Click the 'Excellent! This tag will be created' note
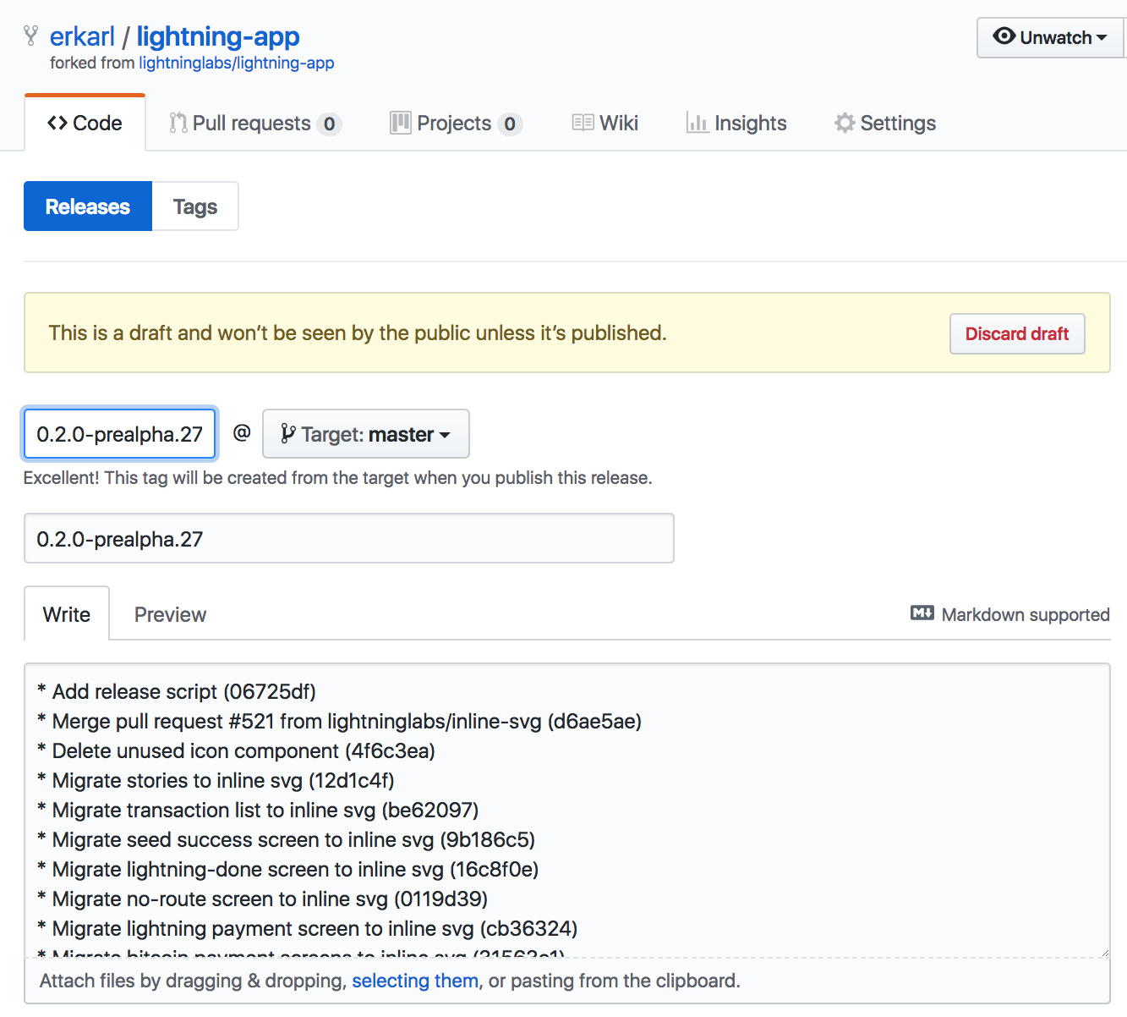The image size is (1127, 1017). tap(337, 478)
